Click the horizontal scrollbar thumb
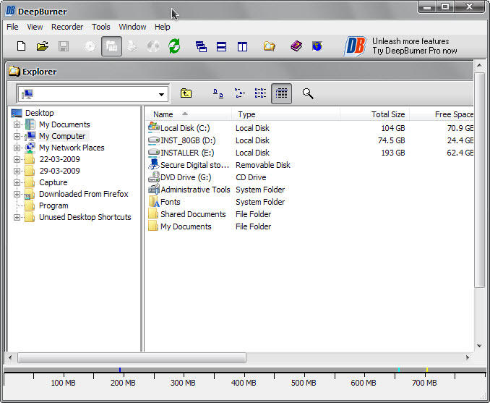This screenshot has height=403, width=490. click(x=132, y=357)
